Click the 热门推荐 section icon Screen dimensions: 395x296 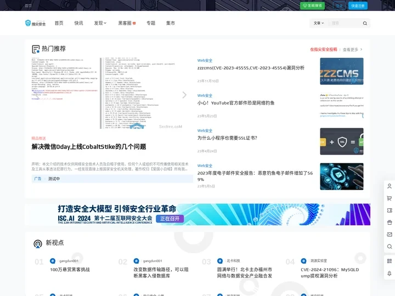(x=36, y=49)
